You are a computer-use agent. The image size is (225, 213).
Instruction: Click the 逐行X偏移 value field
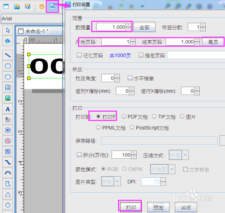(187, 91)
